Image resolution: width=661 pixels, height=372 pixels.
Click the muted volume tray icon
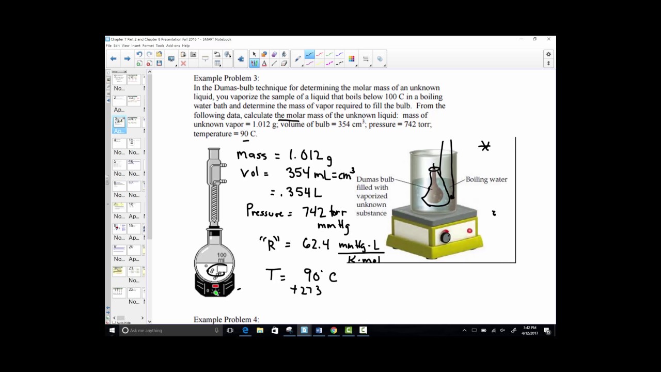click(503, 330)
